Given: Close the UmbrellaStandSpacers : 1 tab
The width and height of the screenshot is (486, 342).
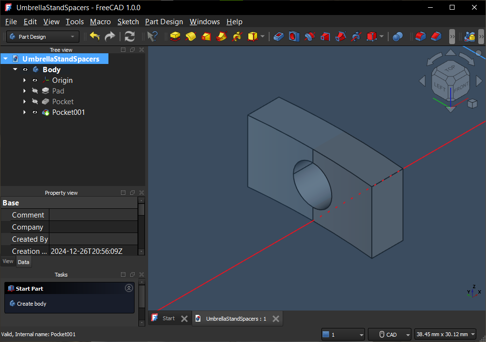Looking at the screenshot, I should point(275,318).
